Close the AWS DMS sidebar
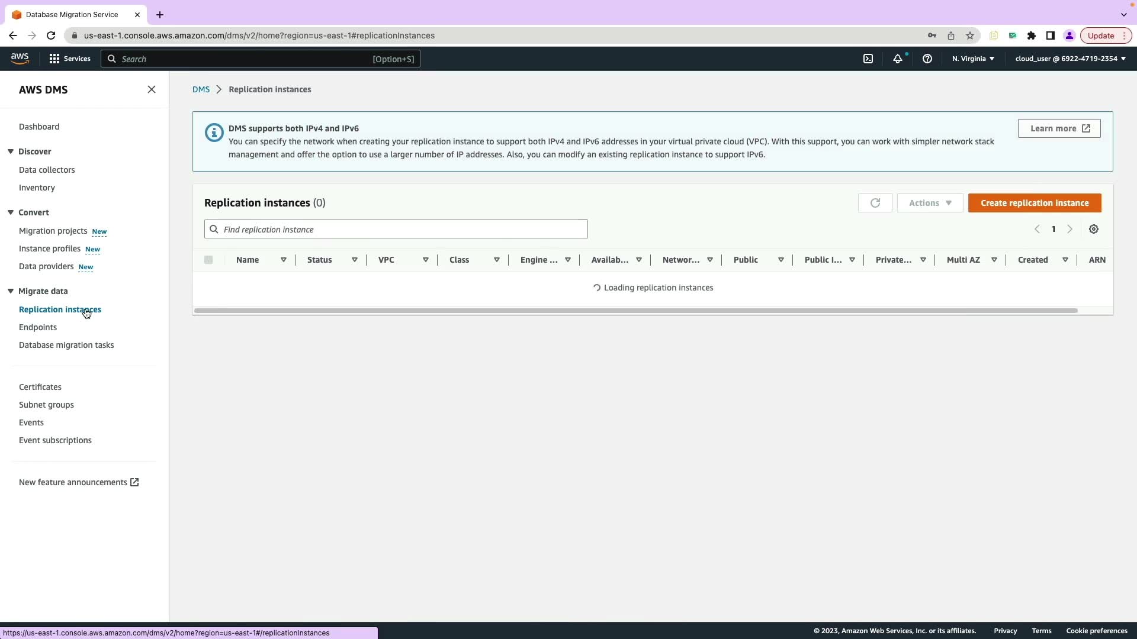The height and width of the screenshot is (639, 1137). pyautogui.click(x=152, y=89)
